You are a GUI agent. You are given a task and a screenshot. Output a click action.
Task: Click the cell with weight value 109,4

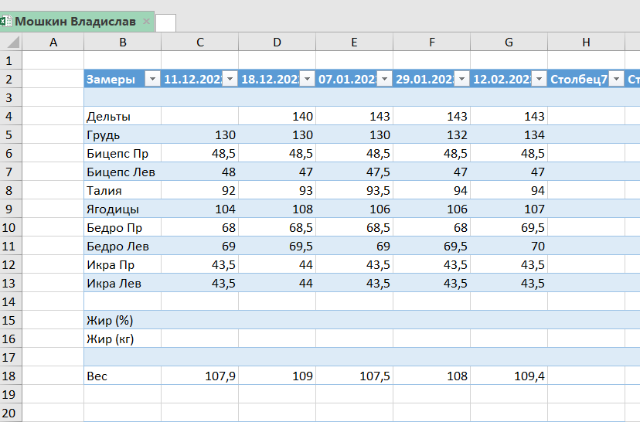[x=509, y=376]
